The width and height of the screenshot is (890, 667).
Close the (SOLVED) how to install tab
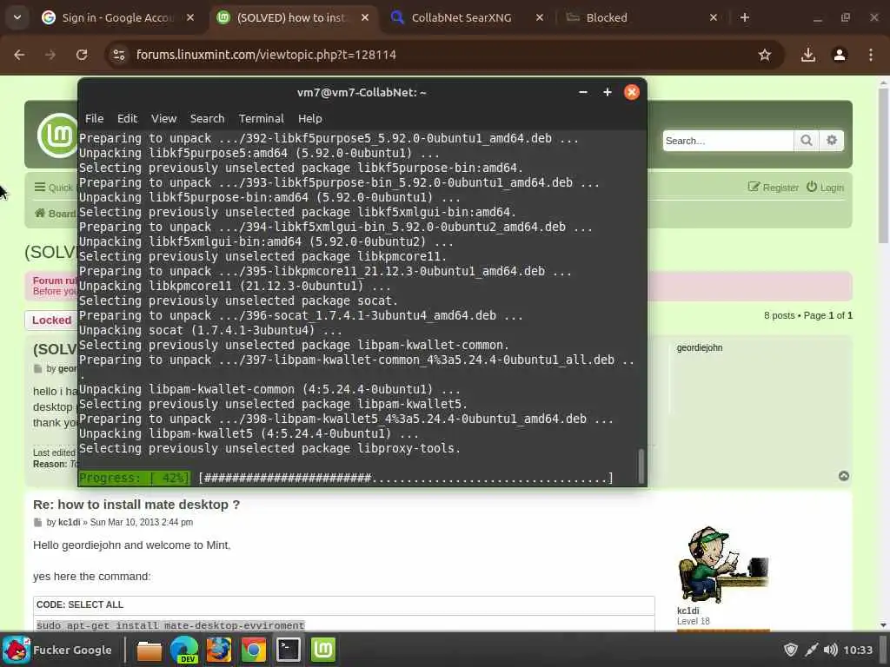tap(365, 17)
